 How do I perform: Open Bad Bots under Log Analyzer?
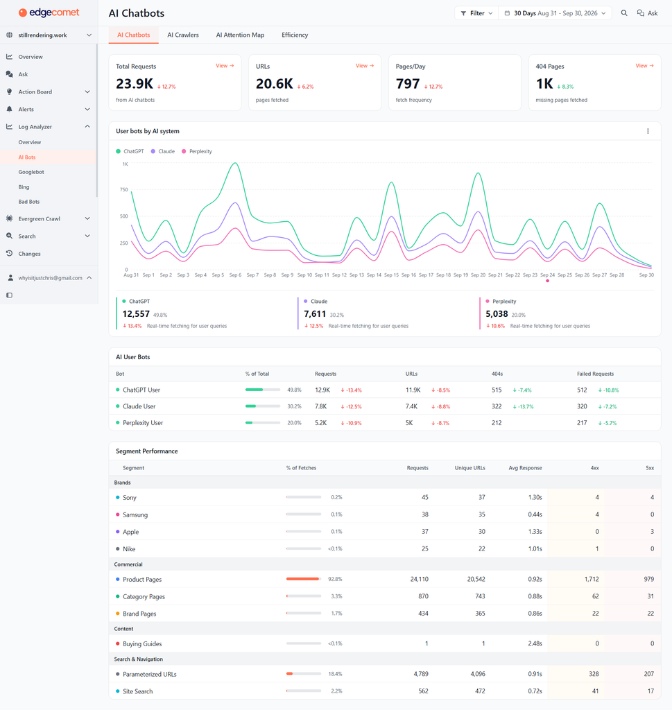(29, 202)
